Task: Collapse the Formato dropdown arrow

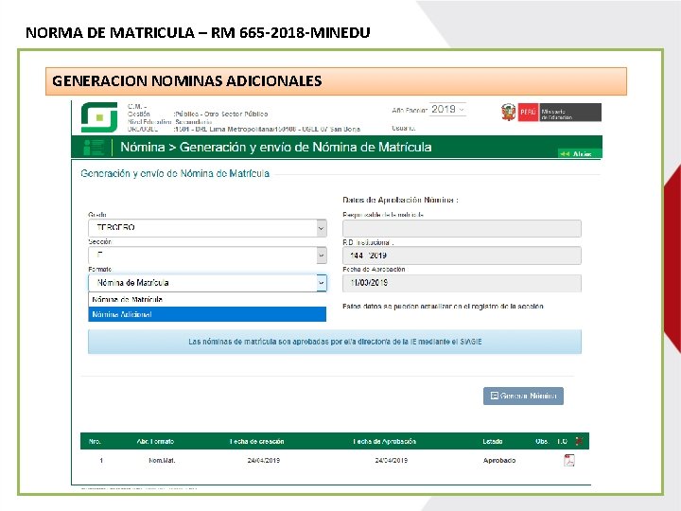Action: click(x=322, y=283)
